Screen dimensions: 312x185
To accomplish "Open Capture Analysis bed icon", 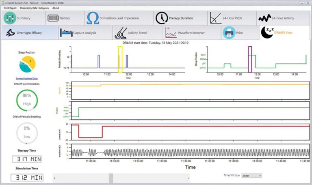I will (x=66, y=33).
